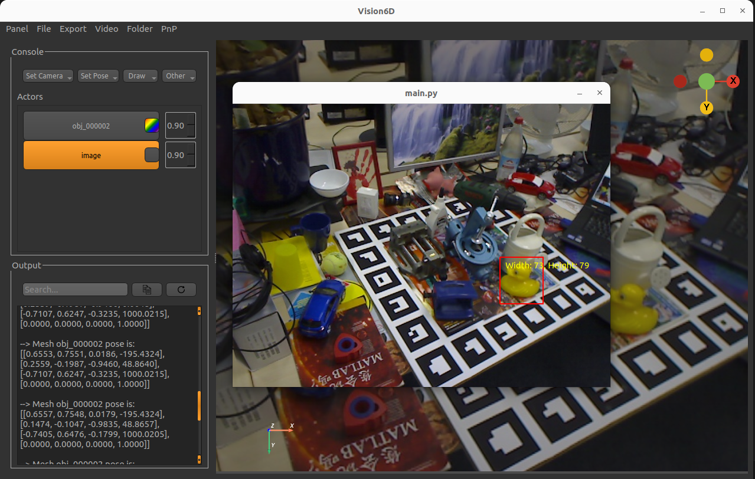755x479 pixels.
Task: Click inside the Output search field
Action: point(75,289)
